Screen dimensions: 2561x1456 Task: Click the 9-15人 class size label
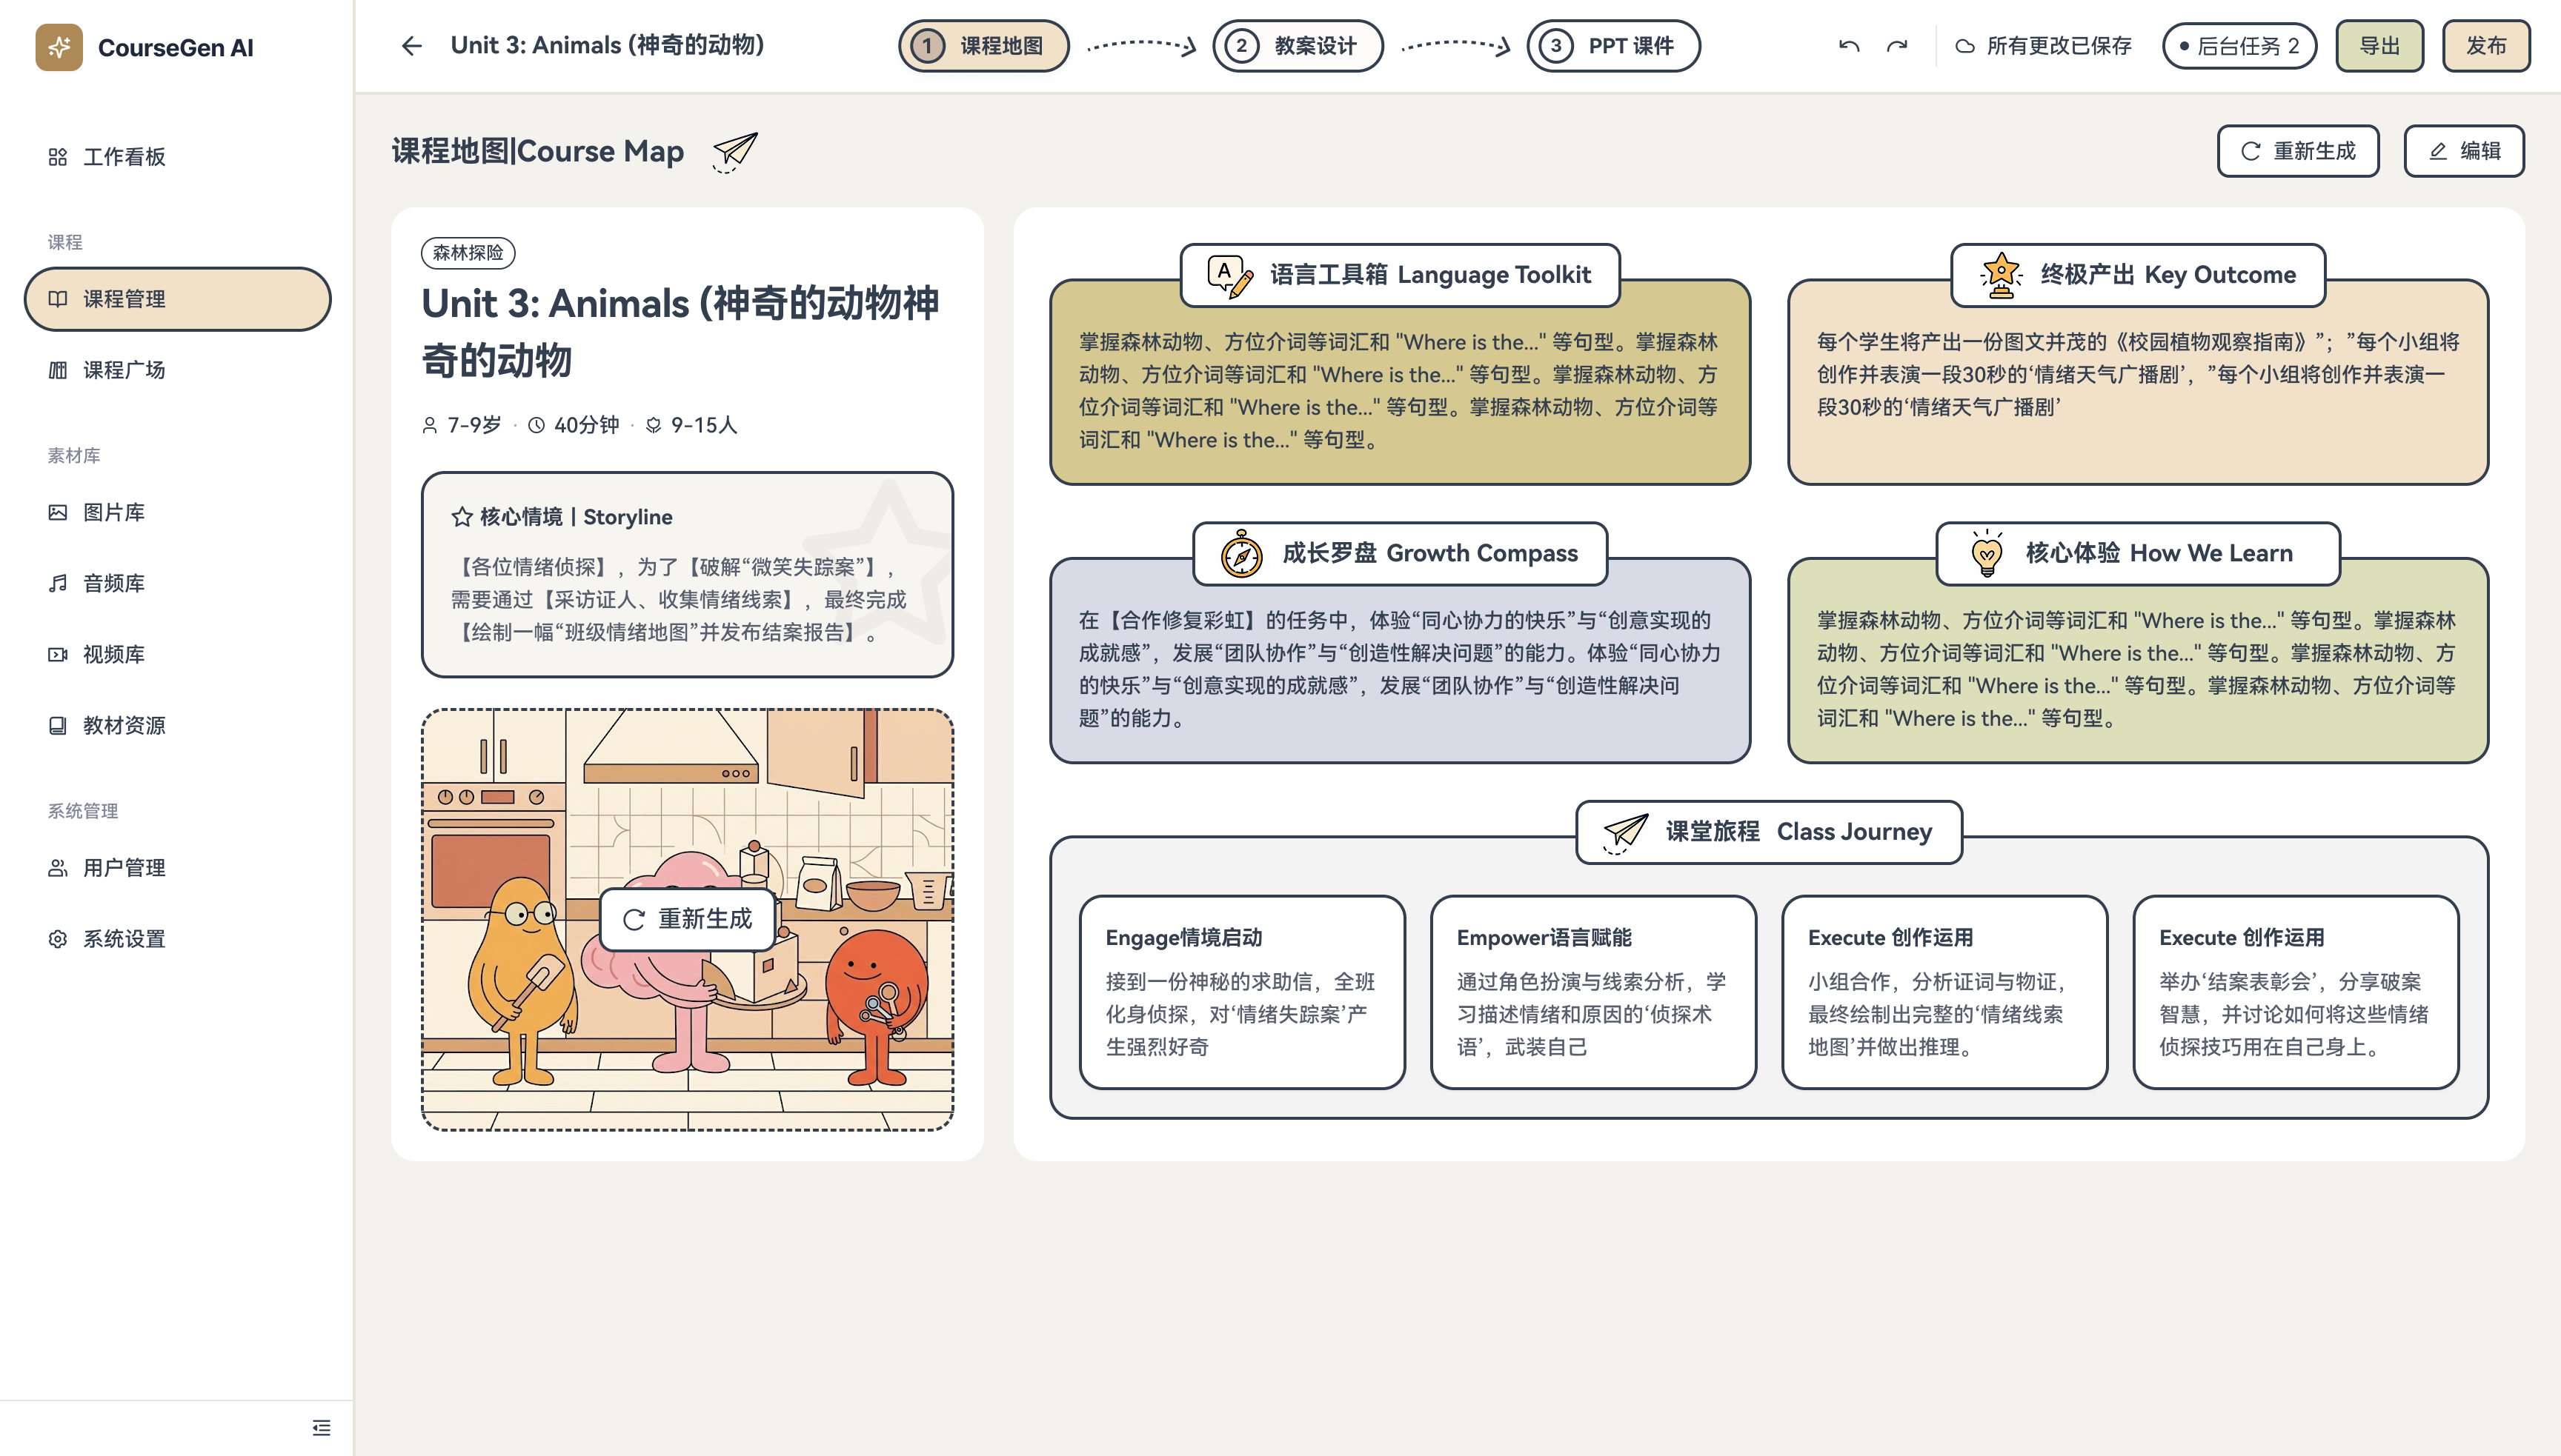click(703, 425)
